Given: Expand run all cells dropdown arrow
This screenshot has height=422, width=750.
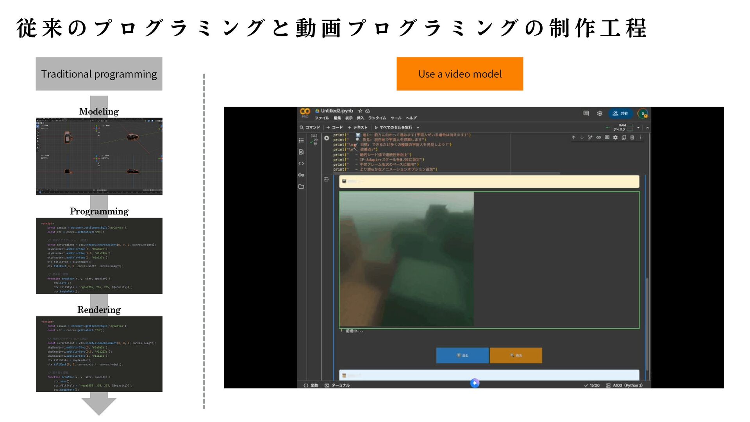Looking at the screenshot, I should (x=418, y=128).
